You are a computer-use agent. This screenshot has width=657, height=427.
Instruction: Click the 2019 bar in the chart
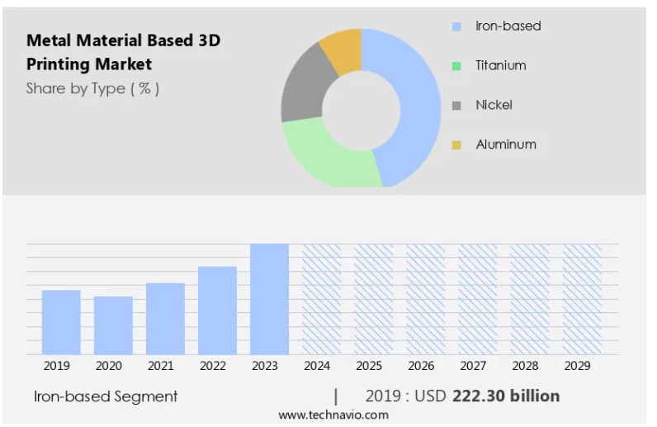61,322
